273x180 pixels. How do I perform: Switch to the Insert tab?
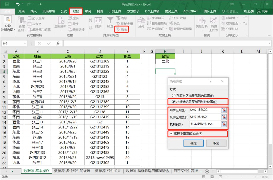[33, 11]
